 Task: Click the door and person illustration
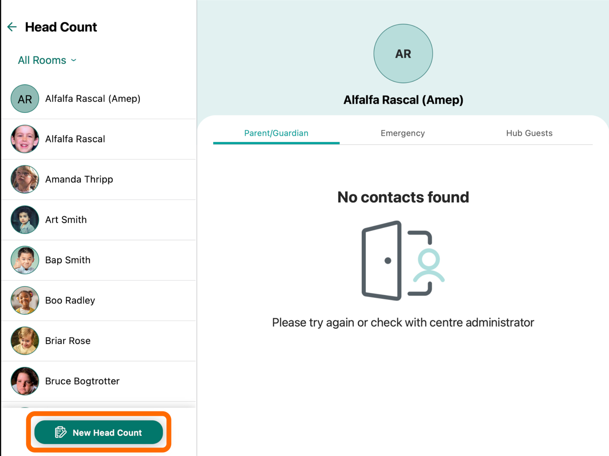[403, 261]
